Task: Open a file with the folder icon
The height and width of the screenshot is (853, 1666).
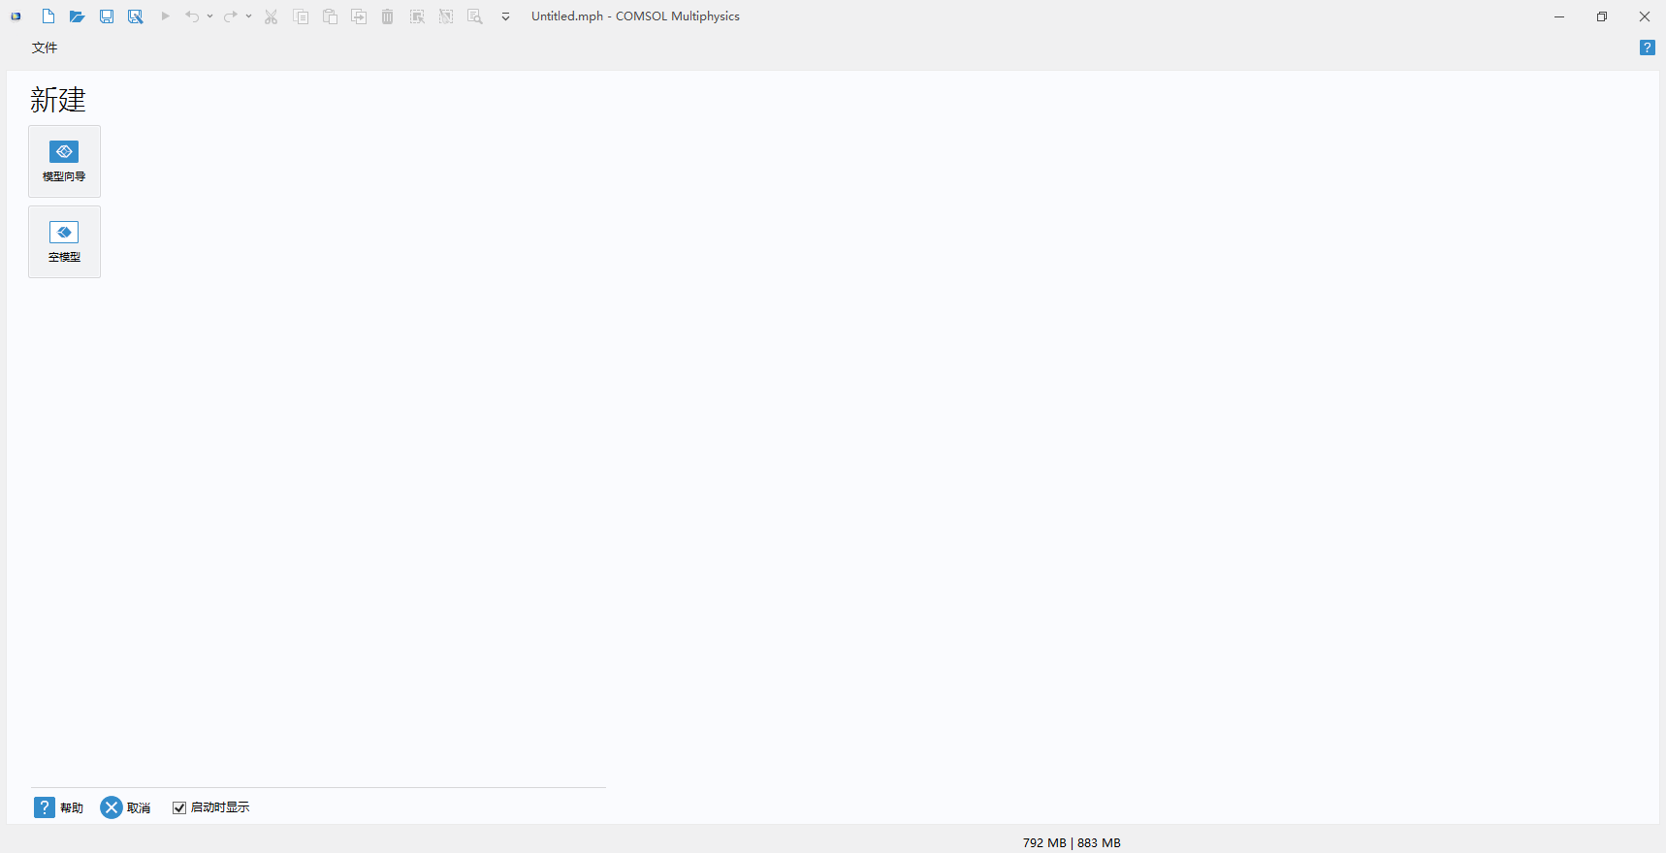Action: pos(77,16)
